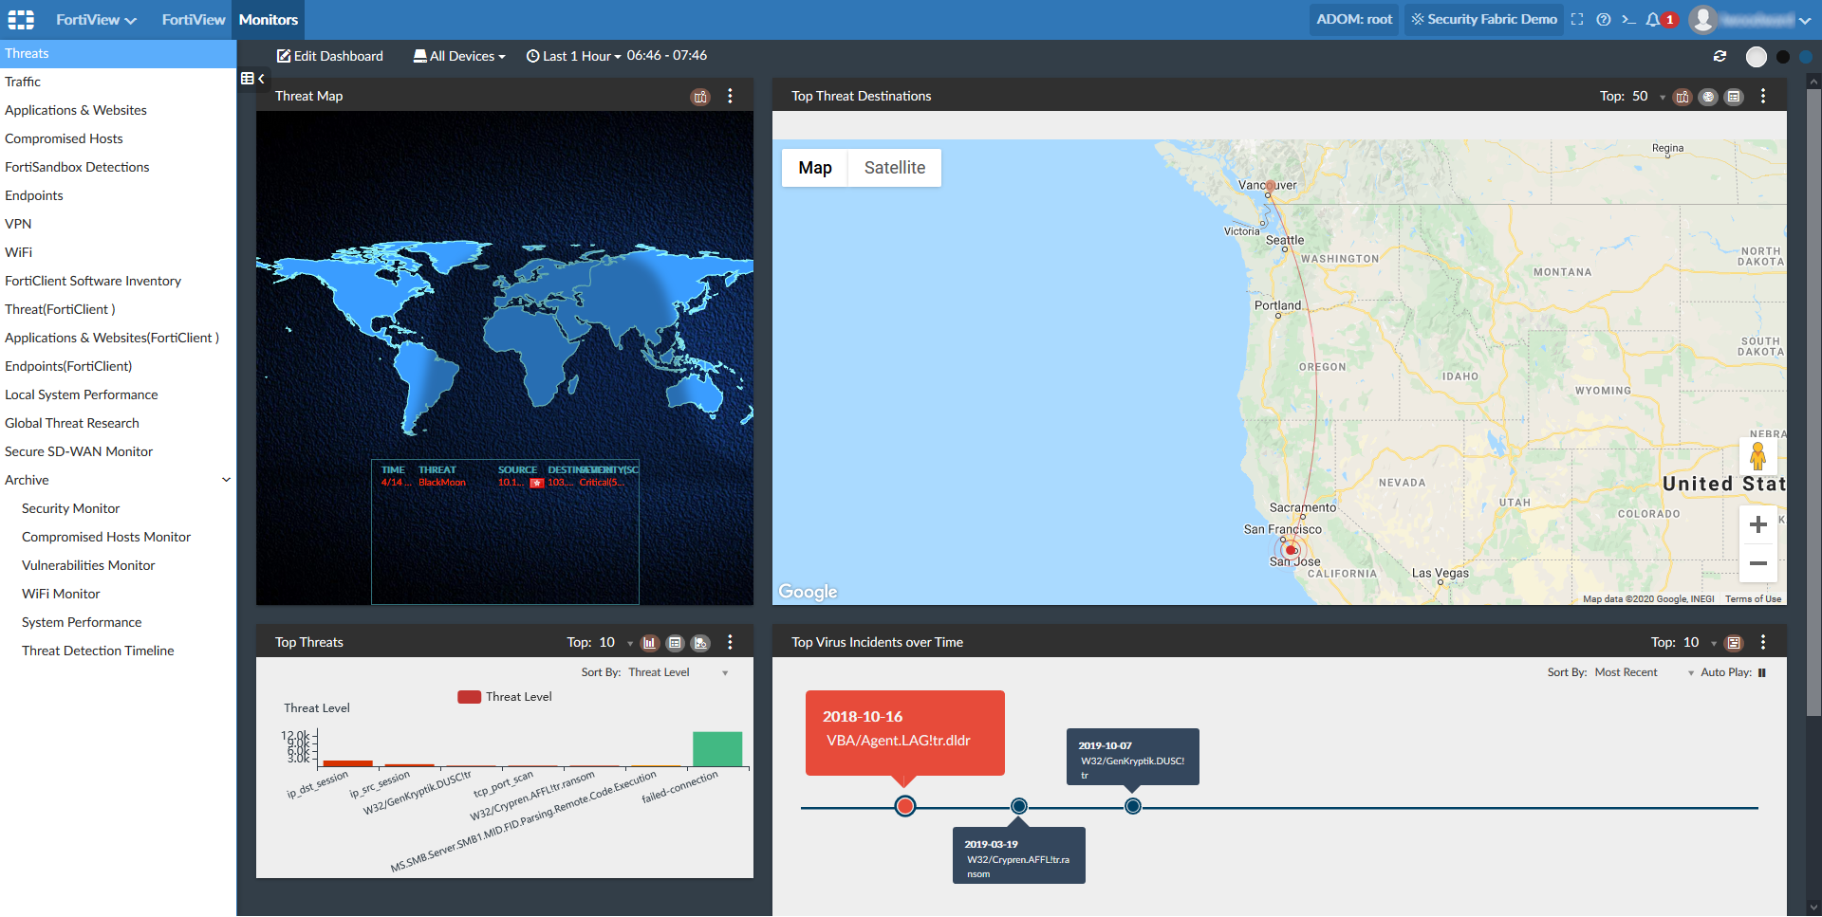Viewport: 1822px width, 917px height.
Task: Switch Top Threats to table view
Action: pos(675,643)
